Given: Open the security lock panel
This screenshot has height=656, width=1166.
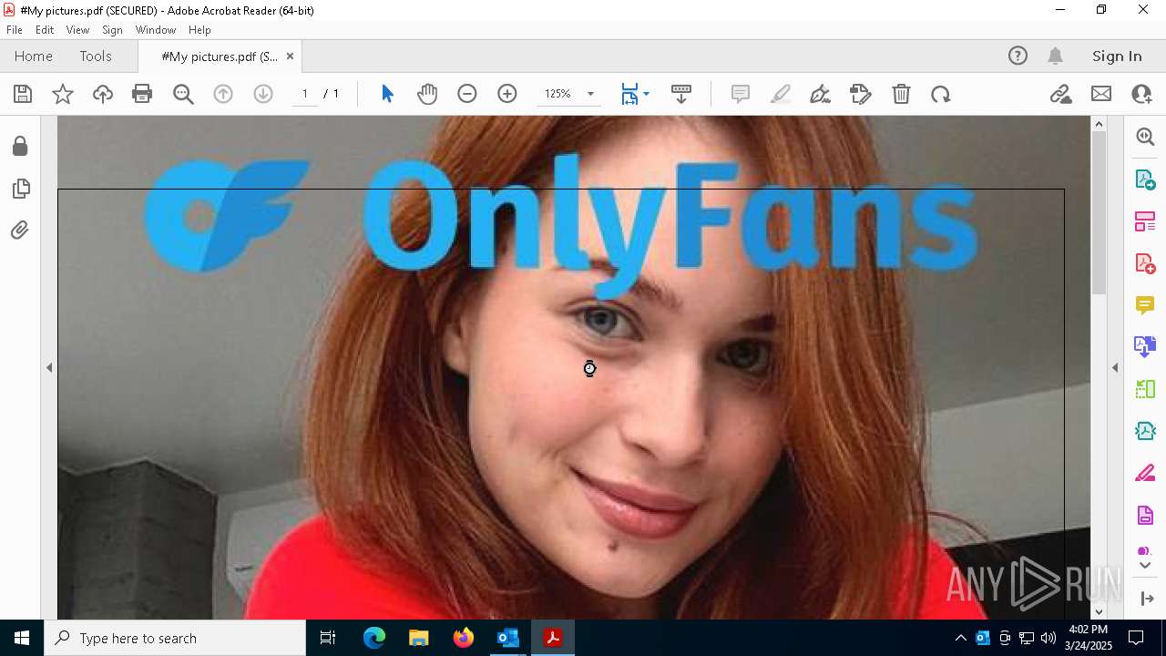Looking at the screenshot, I should tap(20, 147).
